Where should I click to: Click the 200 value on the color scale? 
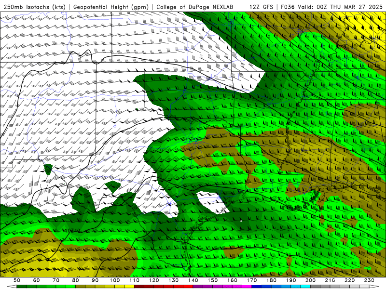coord(310,280)
